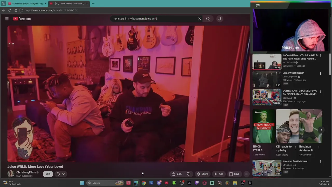Go to the YouTube Premium home logo
This screenshot has height=187, width=332.
[x=22, y=19]
